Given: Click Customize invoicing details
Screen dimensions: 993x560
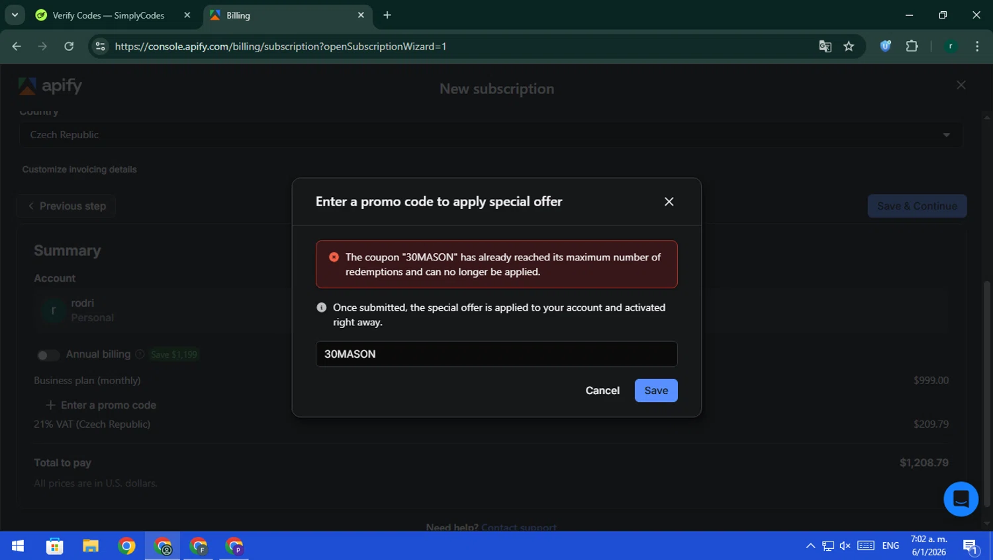Looking at the screenshot, I should coord(79,169).
